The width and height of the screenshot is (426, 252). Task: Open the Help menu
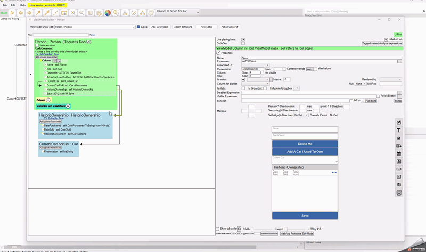click(x=22, y=5)
